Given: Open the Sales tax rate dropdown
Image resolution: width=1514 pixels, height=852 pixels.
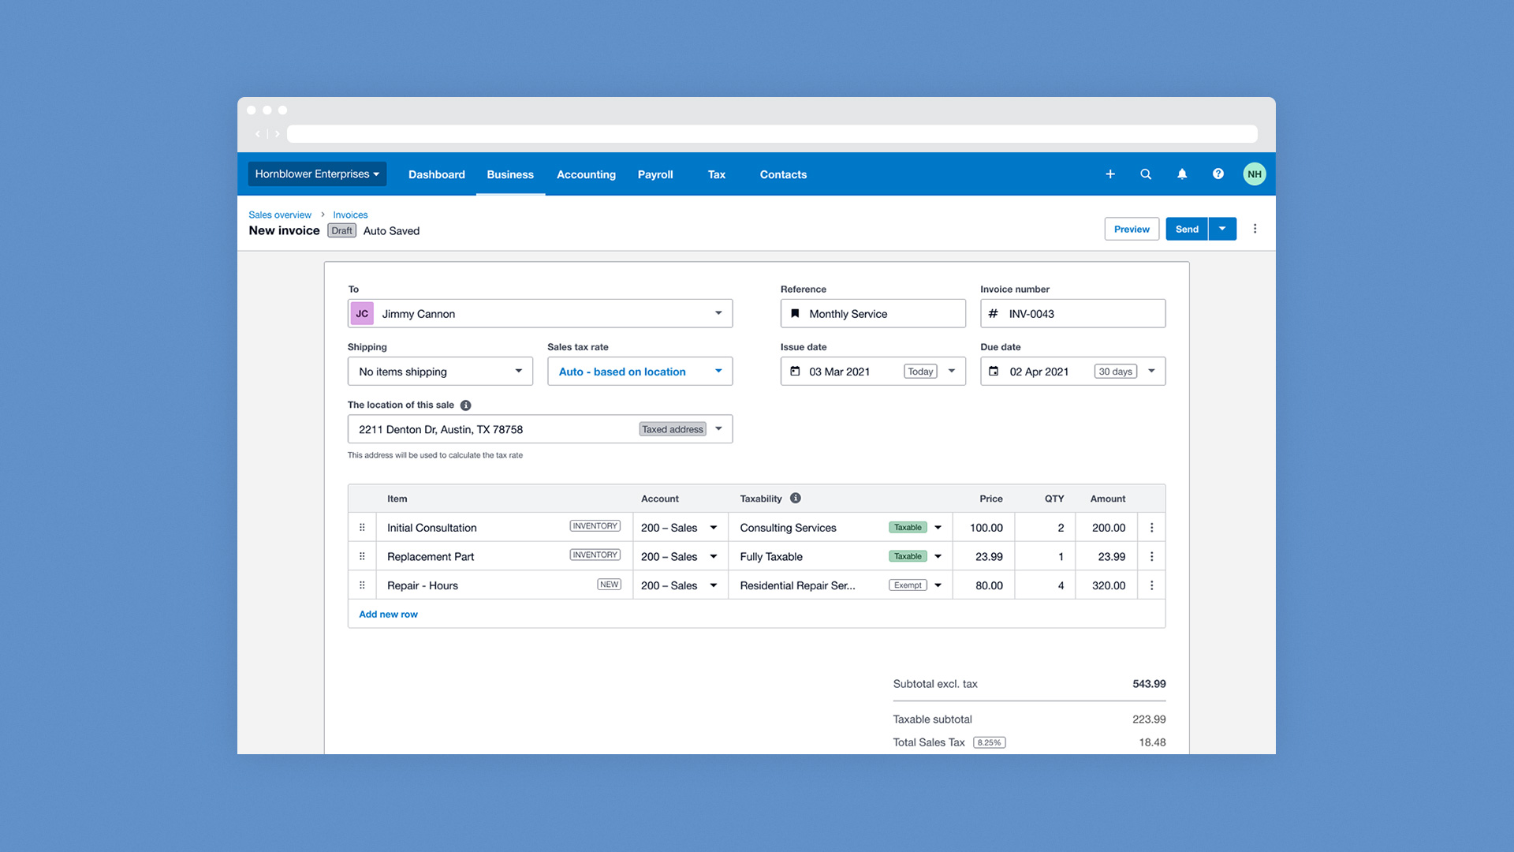Looking at the screenshot, I should tap(718, 371).
